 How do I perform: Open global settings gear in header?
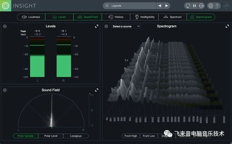tap(211, 6)
